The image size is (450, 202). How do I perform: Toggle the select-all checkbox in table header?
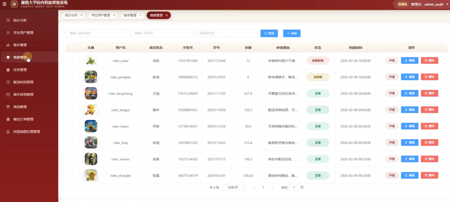click(x=72, y=48)
